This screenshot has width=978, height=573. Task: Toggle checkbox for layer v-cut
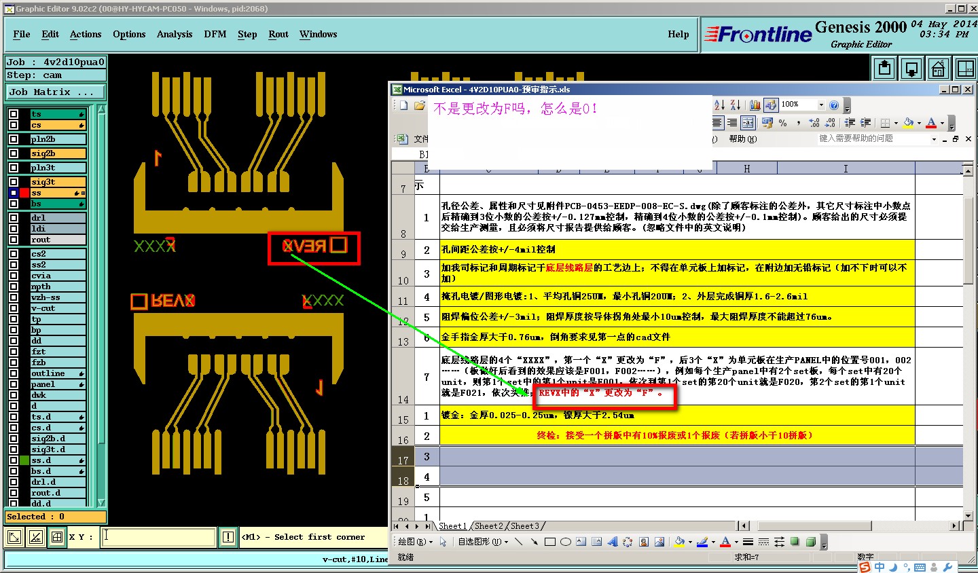pyautogui.click(x=14, y=308)
